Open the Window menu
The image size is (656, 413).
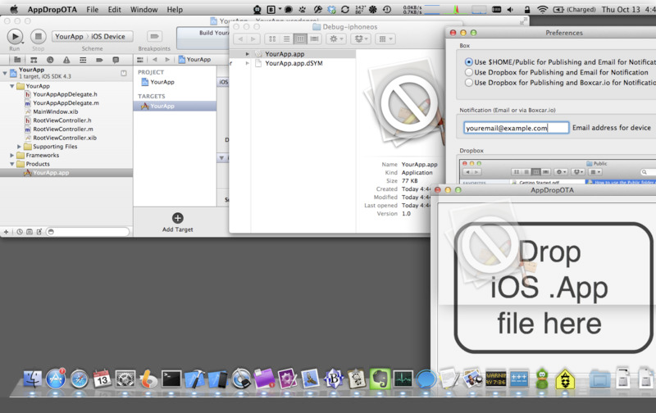pos(143,10)
